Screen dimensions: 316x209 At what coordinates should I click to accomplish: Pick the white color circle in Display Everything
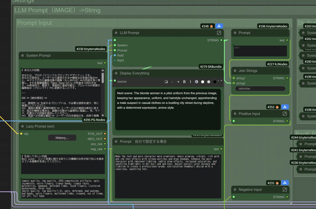[203, 82]
